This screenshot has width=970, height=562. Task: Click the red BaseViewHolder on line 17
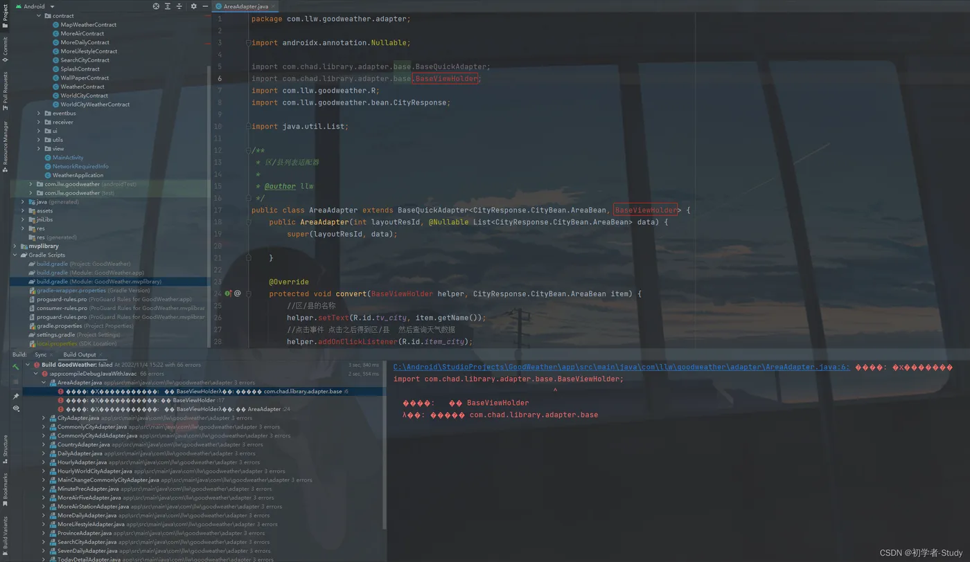coord(645,210)
